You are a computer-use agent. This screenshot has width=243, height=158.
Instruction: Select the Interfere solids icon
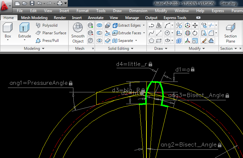pos(108,25)
